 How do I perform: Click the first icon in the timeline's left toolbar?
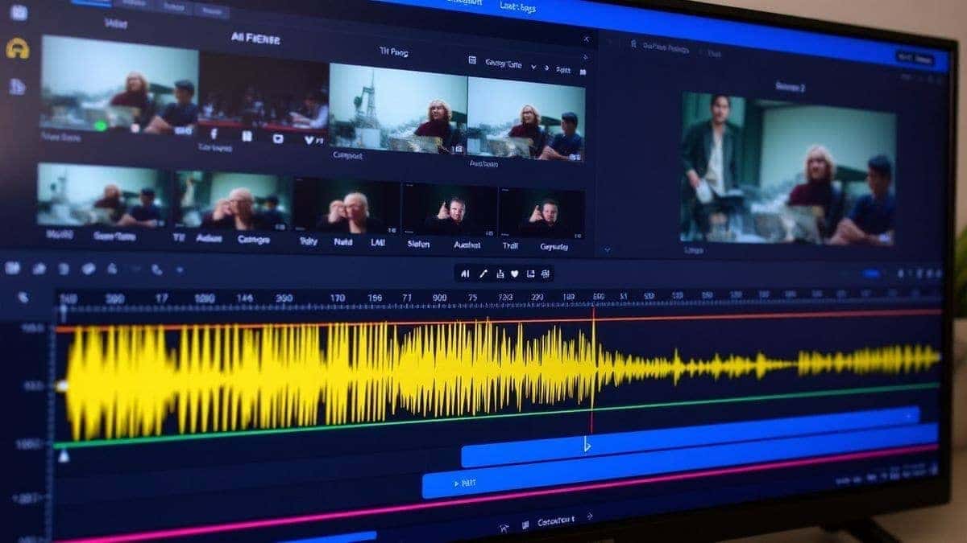coord(13,268)
